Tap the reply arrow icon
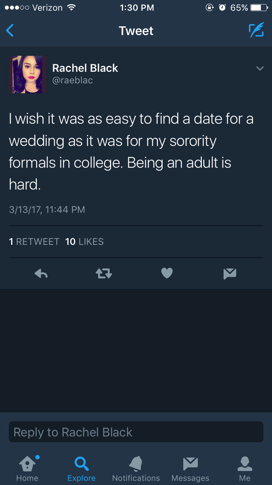272x485 pixels. pyautogui.click(x=41, y=274)
